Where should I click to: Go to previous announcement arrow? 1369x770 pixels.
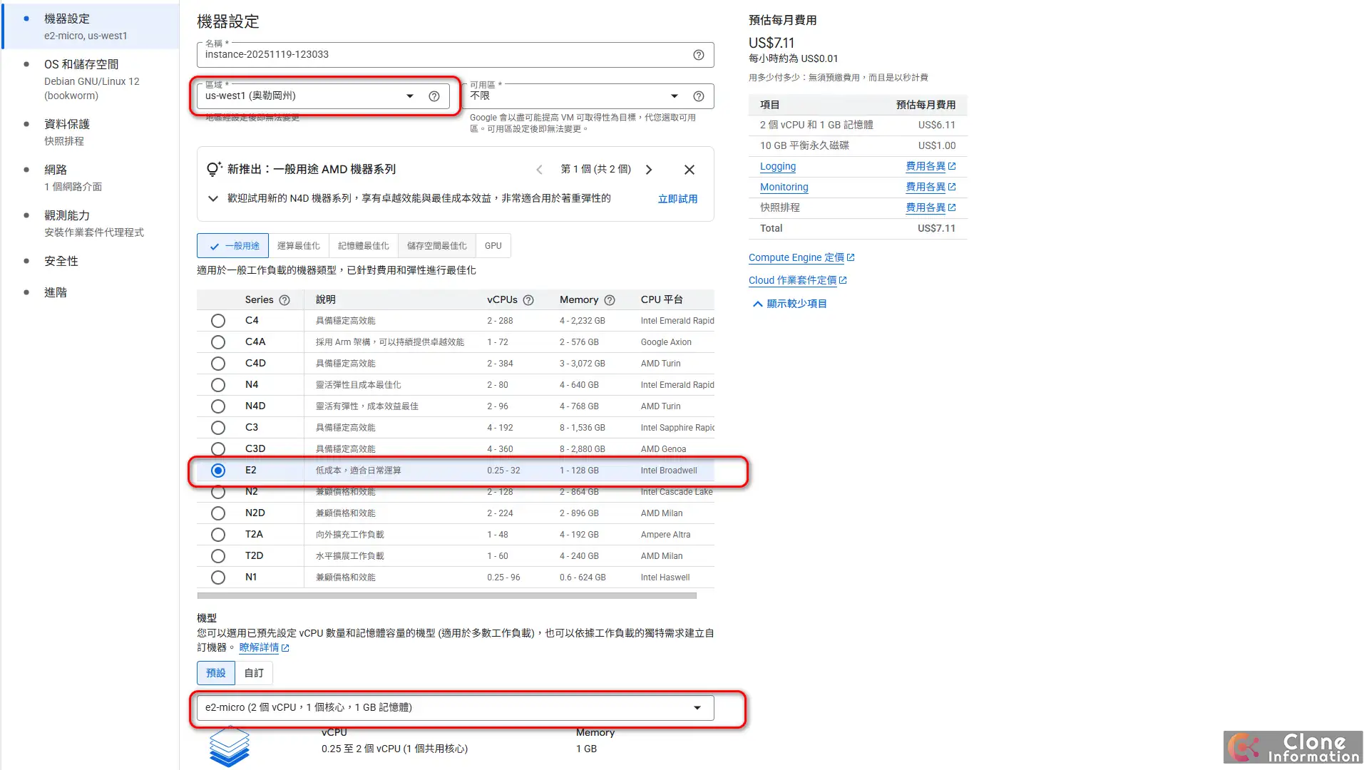540,170
